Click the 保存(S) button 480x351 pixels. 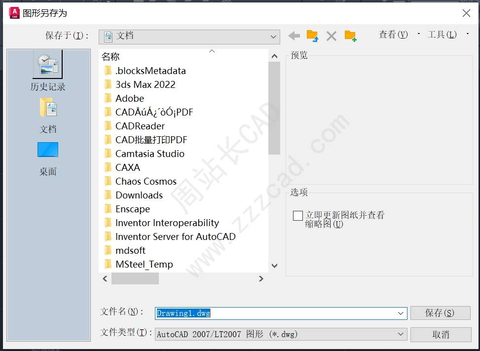[440, 313]
